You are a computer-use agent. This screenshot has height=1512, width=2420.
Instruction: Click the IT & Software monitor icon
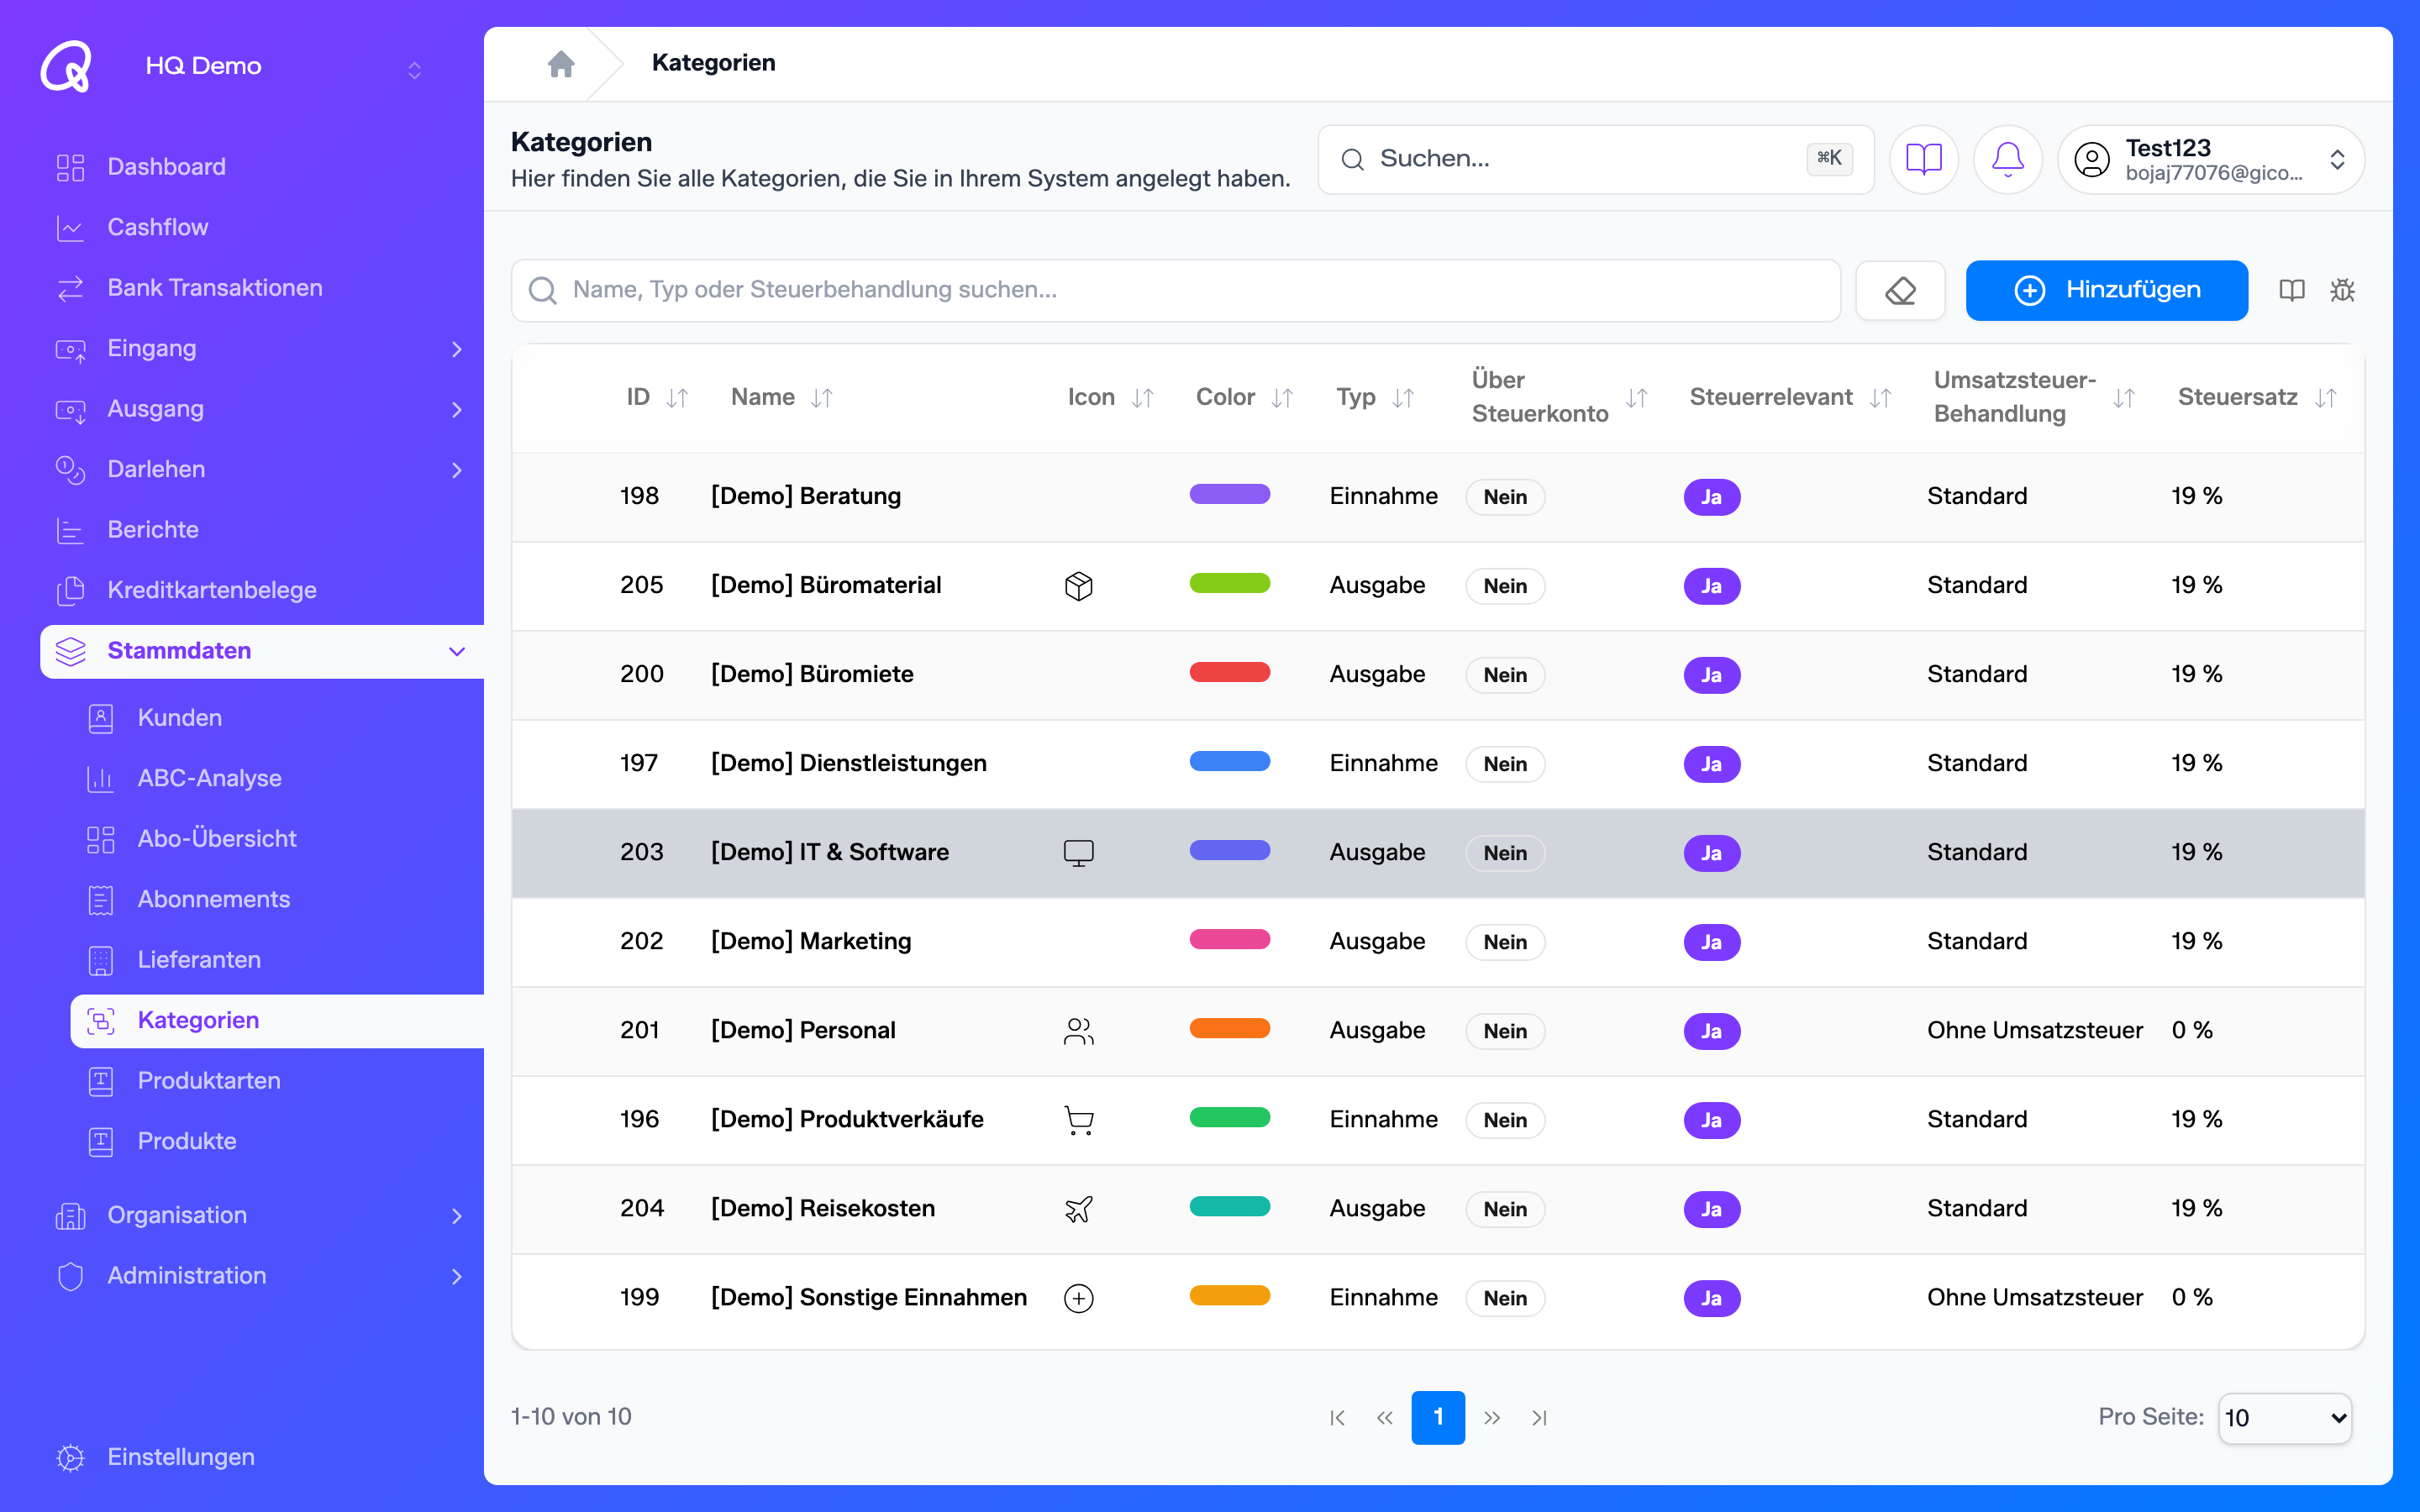pyautogui.click(x=1079, y=853)
